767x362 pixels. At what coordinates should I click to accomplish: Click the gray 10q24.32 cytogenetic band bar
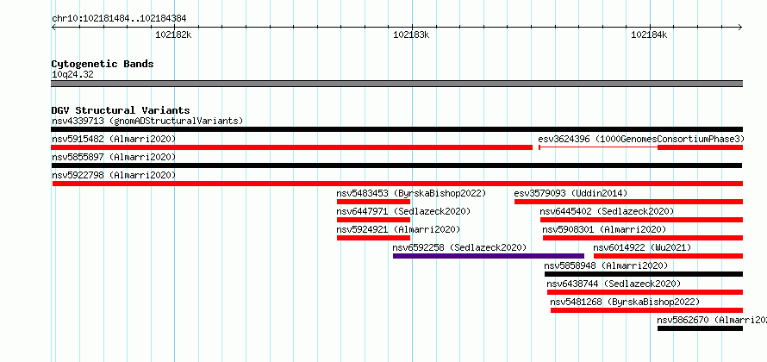[396, 84]
